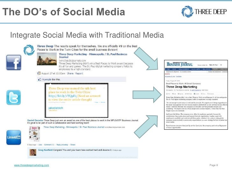
Task: Open LinkedIn's Three Deep Marketing Business Journal link
Action: coord(74,127)
